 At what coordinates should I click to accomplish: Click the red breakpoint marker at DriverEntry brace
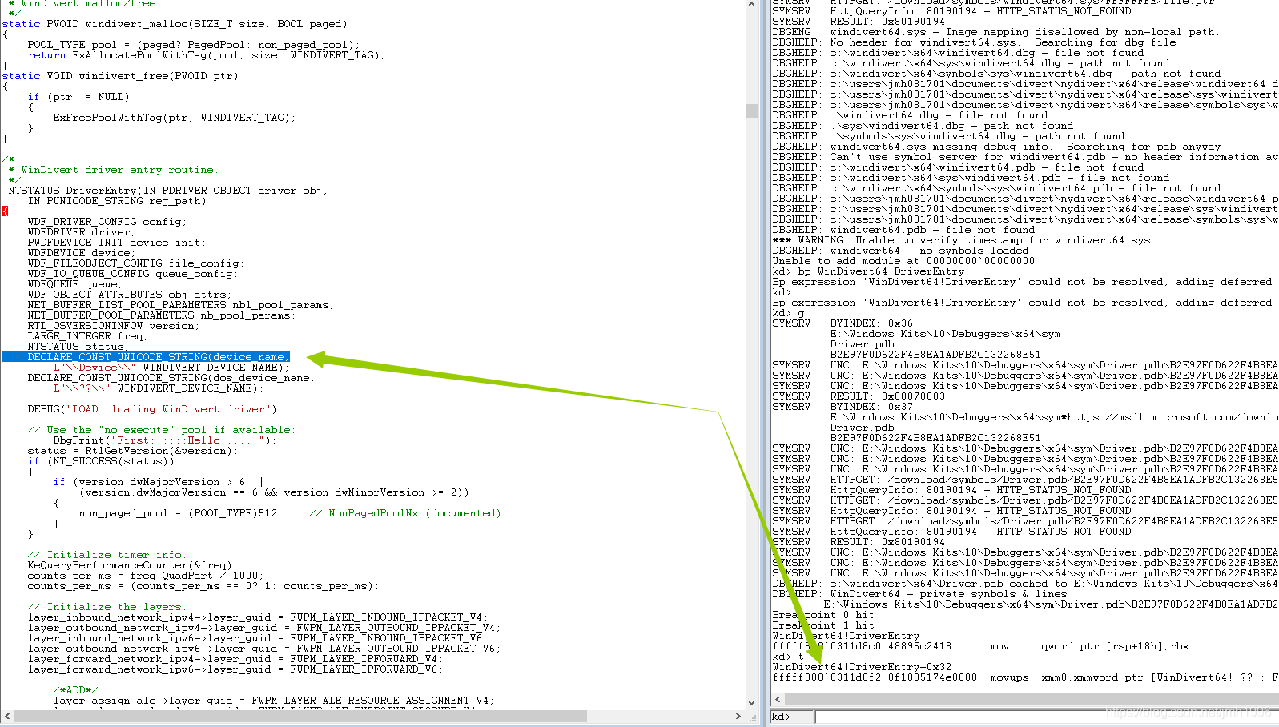pyautogui.click(x=4, y=211)
